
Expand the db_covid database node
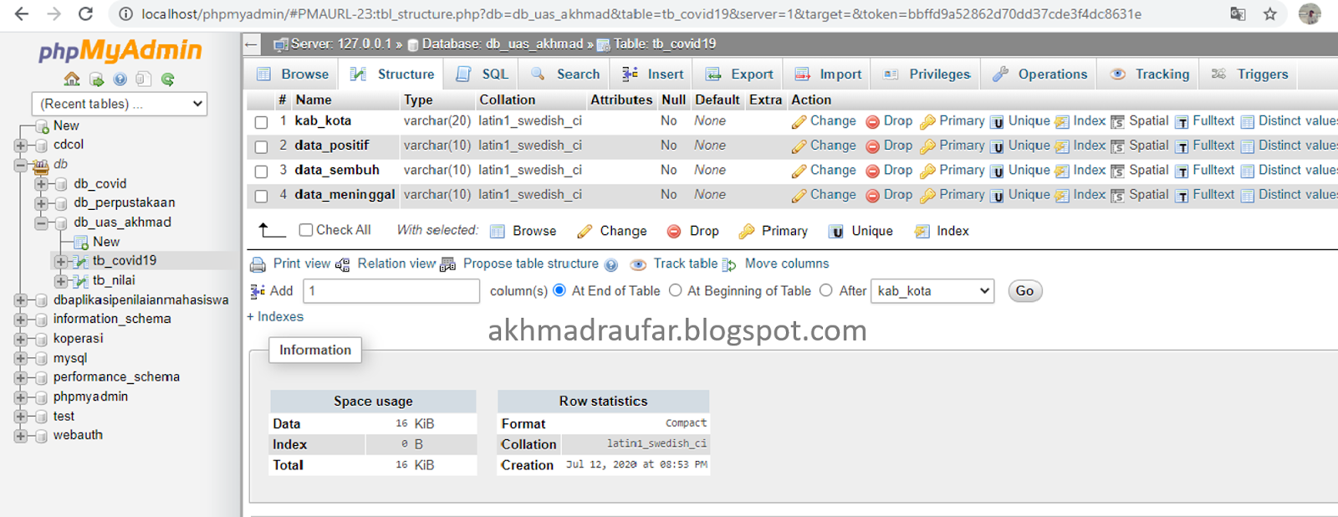click(x=41, y=184)
